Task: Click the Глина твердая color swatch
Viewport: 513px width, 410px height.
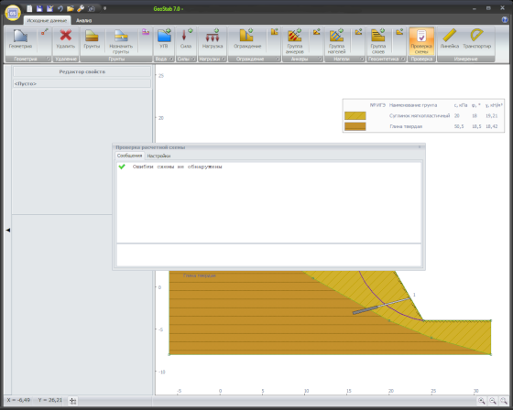Action: coord(355,126)
